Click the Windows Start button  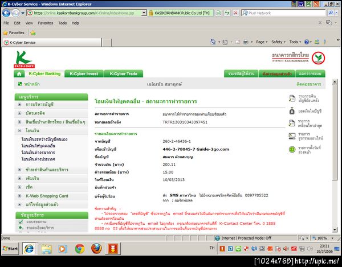coord(10,248)
